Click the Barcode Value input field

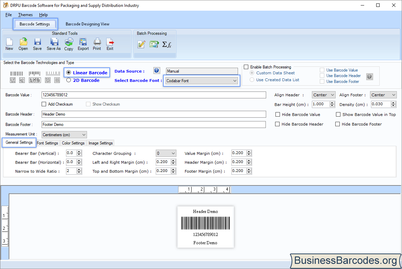pos(154,95)
